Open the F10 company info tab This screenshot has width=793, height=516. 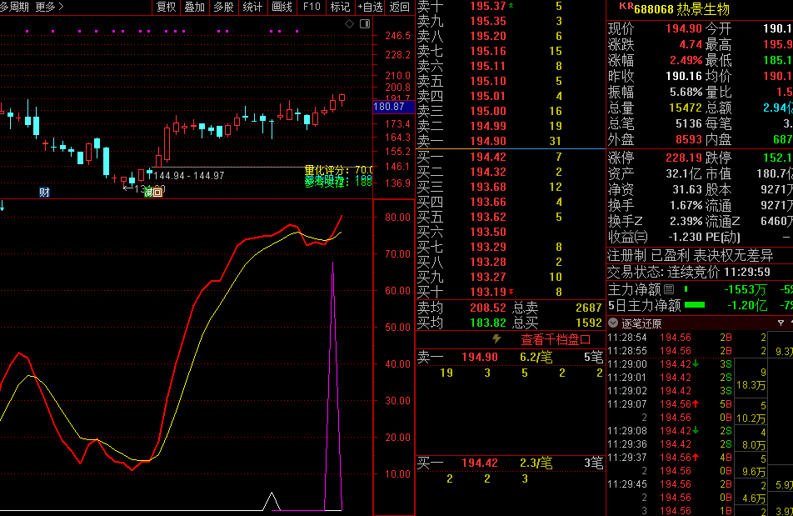(312, 7)
